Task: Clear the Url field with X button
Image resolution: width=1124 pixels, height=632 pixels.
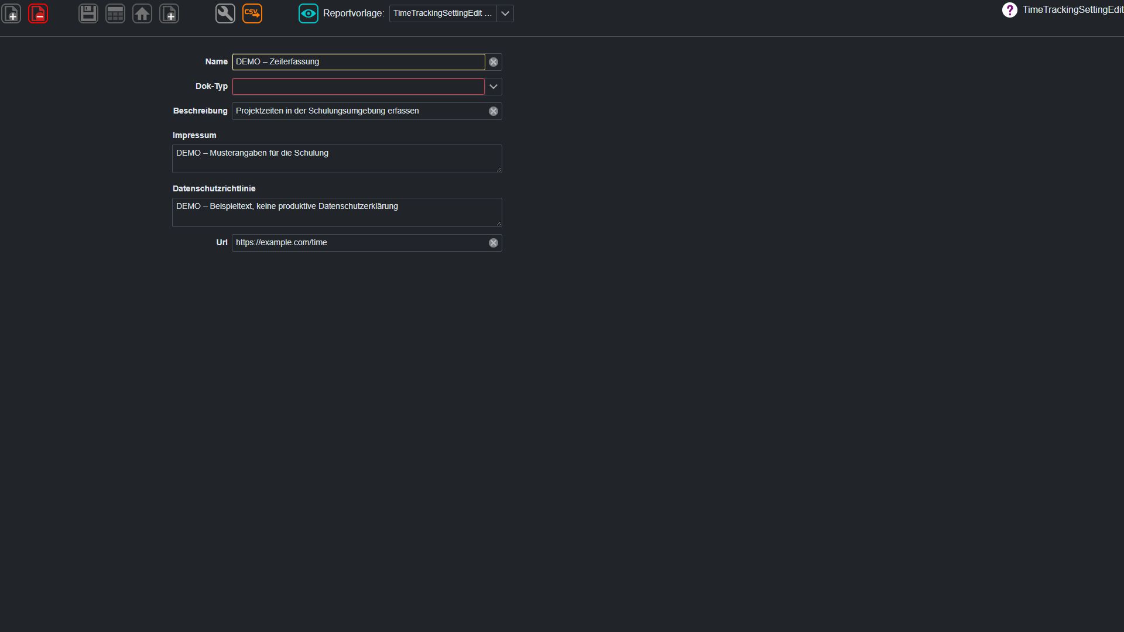Action: click(x=494, y=243)
